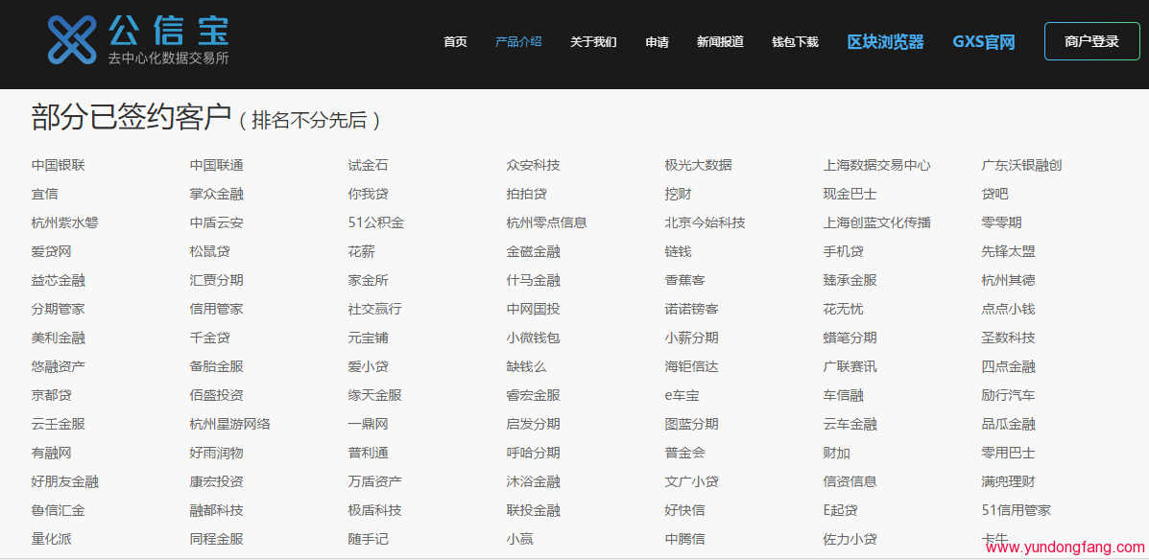The width and height of the screenshot is (1149, 560).
Task: Go to 钱包下载 in the navigation
Action: pos(794,41)
